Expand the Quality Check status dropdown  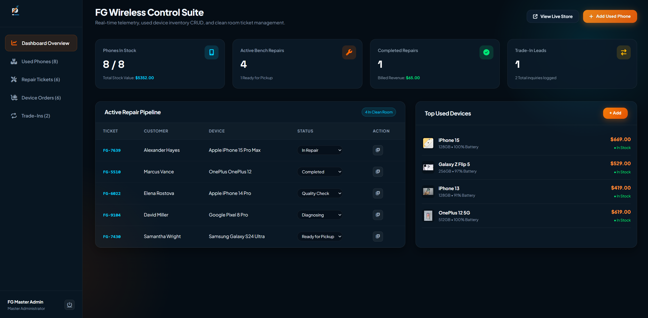[x=320, y=193]
